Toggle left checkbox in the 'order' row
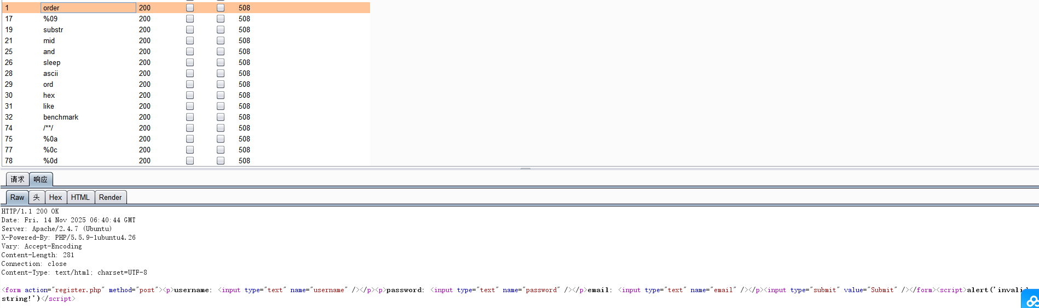Screen dimensions: 1039x308 point(190,8)
